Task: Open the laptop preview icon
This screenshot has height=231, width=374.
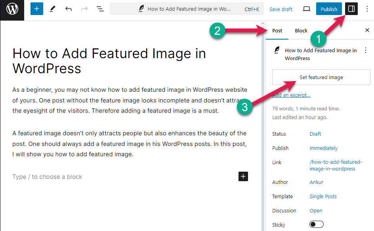Action: (x=307, y=9)
